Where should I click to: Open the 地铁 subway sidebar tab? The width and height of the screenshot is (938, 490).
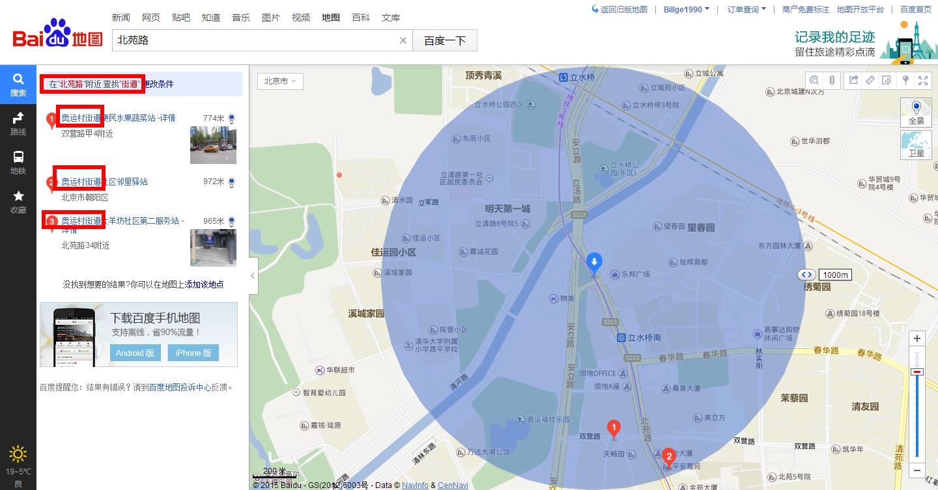(x=18, y=163)
